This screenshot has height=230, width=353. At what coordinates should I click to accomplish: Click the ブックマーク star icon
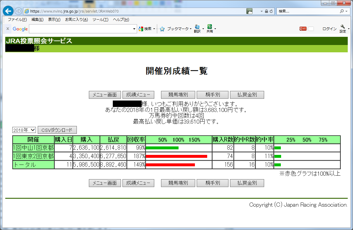tap(162, 29)
